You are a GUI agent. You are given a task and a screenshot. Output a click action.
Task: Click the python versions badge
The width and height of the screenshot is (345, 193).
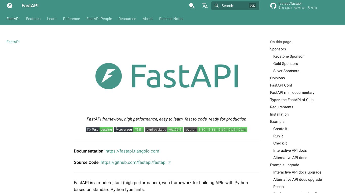click(x=216, y=130)
